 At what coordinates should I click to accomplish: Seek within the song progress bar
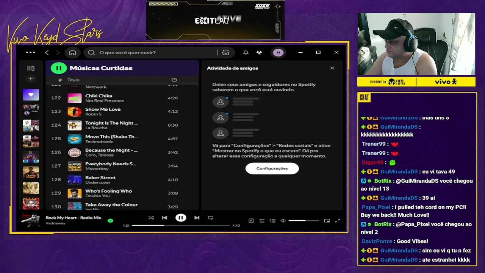181,226
